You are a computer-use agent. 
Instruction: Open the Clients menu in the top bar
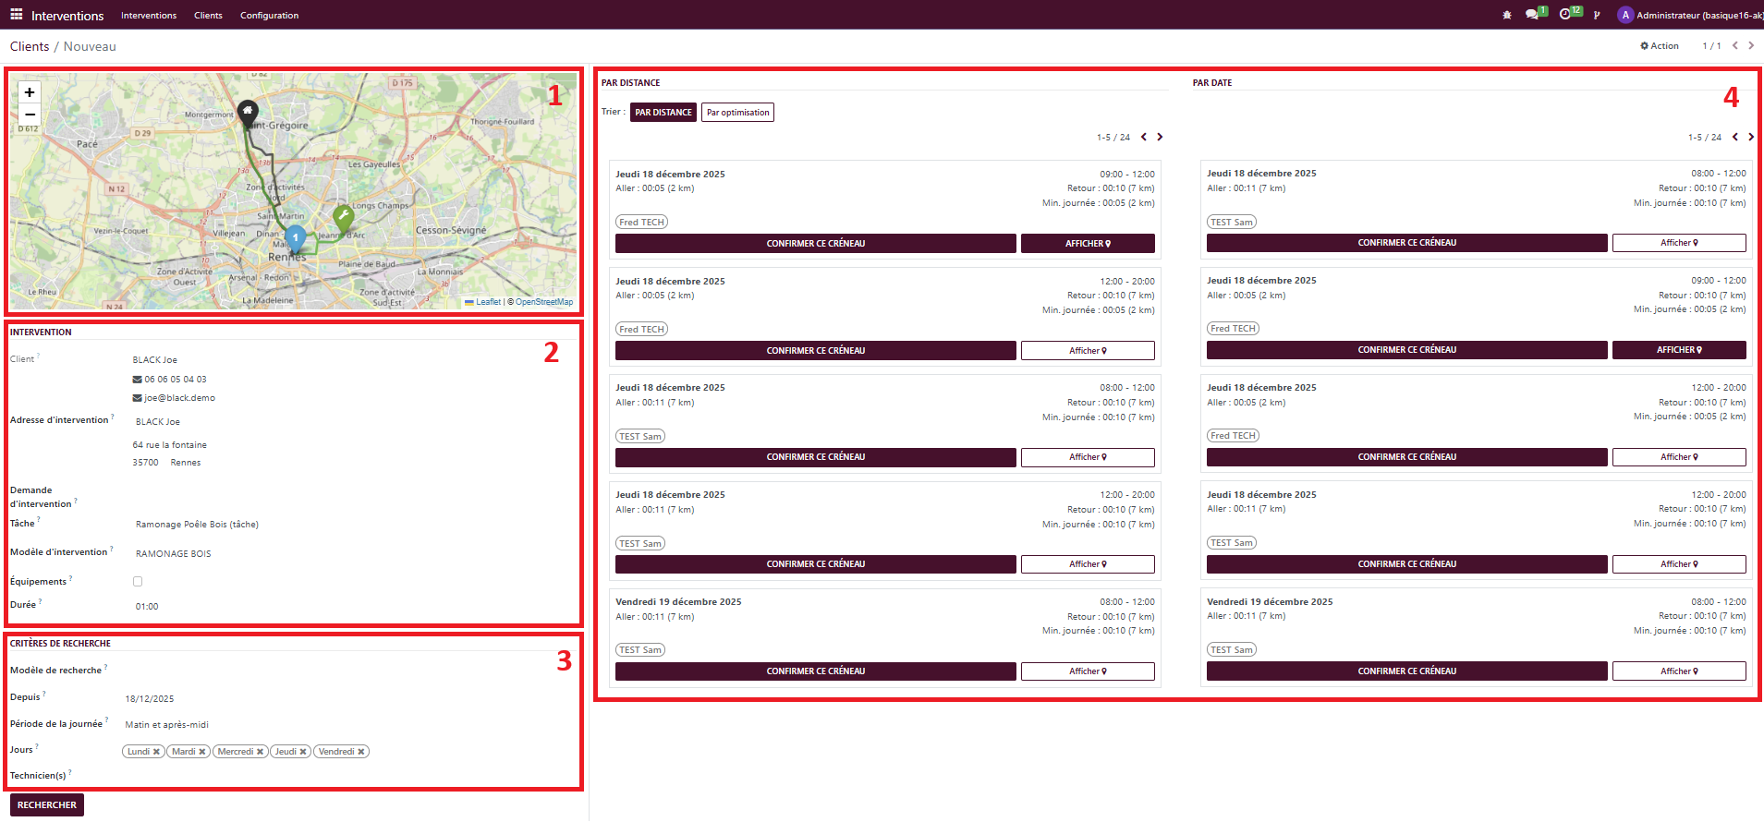click(208, 16)
